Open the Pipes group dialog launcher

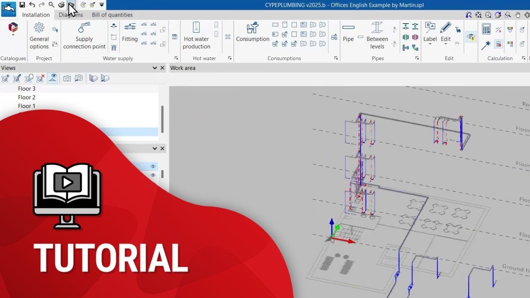417,58
